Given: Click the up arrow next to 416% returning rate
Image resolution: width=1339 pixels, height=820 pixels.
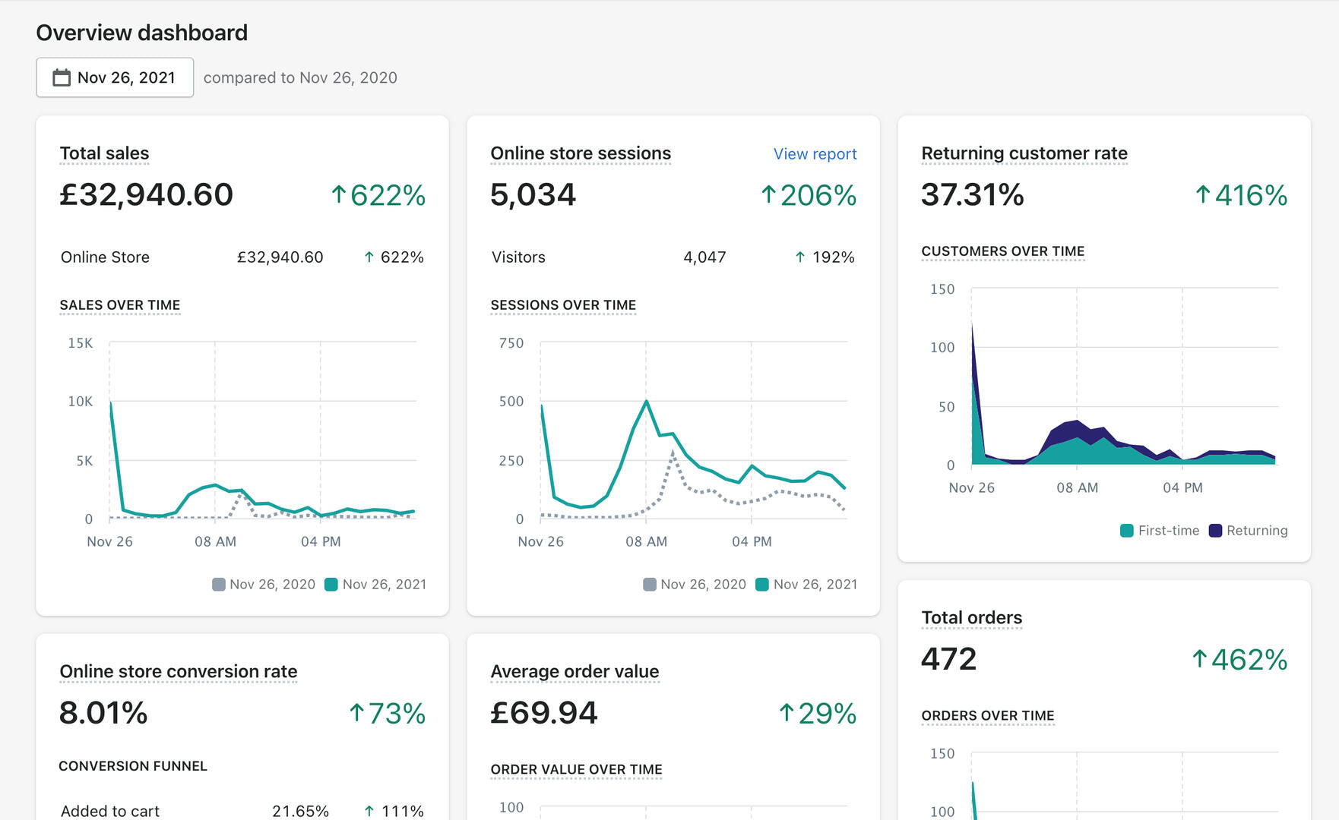Looking at the screenshot, I should pos(1202,195).
